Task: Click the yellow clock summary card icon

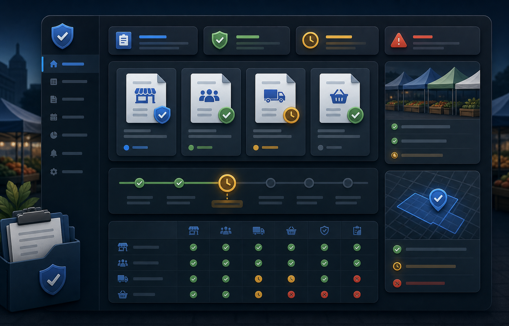Action: pyautogui.click(x=310, y=40)
